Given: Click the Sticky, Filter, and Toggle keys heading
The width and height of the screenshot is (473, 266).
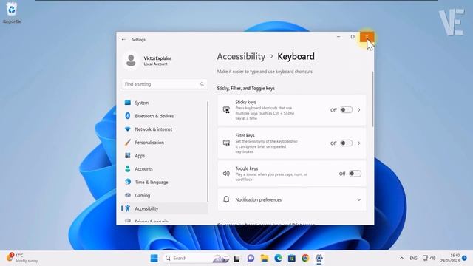Looking at the screenshot, I should (246, 89).
